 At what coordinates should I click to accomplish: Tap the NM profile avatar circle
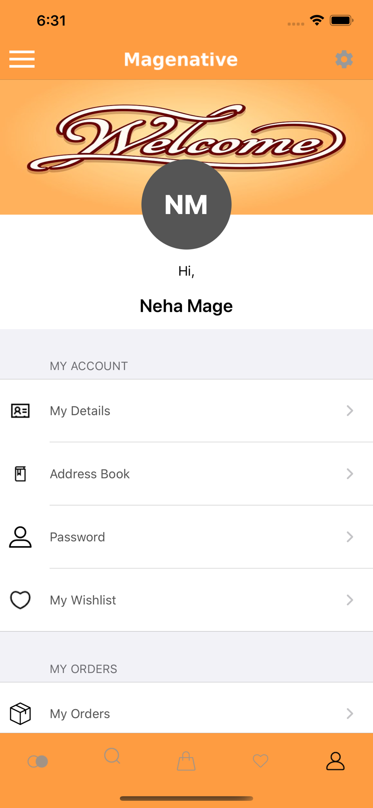click(186, 204)
